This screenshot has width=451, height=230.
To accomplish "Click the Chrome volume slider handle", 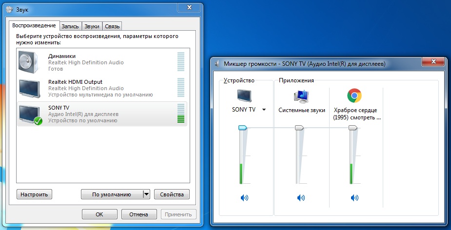I will pyautogui.click(x=353, y=128).
